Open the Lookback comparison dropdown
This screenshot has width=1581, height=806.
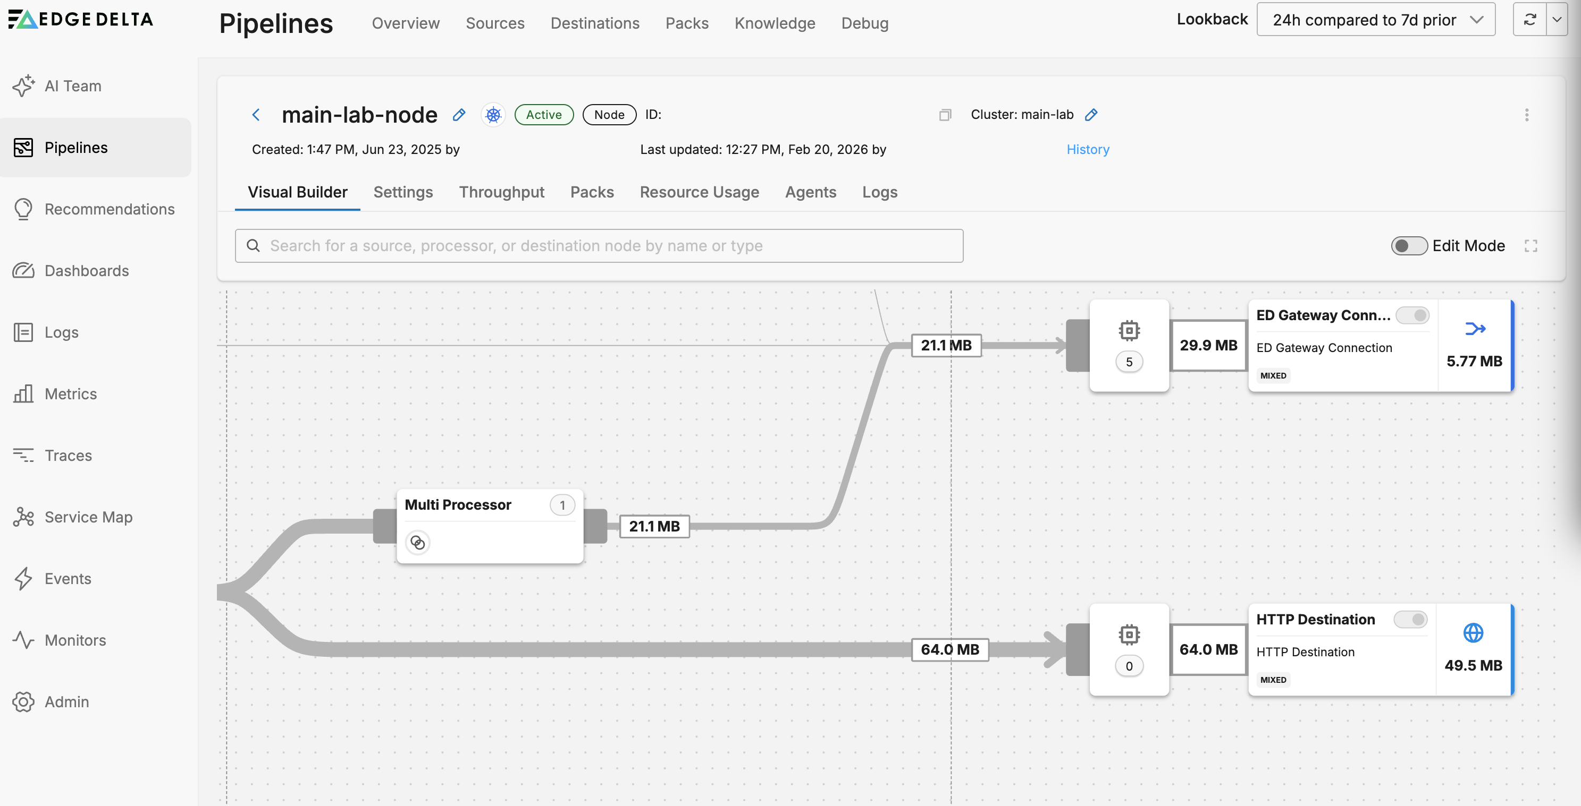[x=1375, y=19]
